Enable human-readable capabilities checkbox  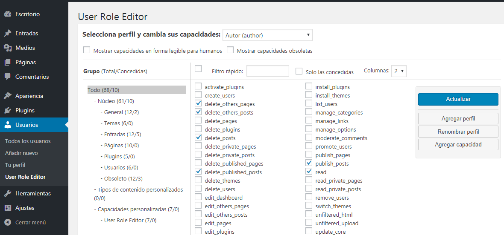(86, 50)
